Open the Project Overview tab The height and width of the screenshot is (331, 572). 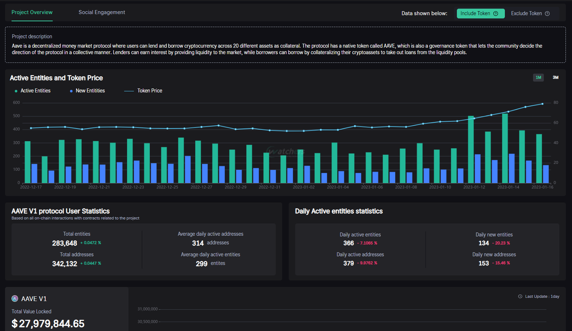click(x=32, y=13)
